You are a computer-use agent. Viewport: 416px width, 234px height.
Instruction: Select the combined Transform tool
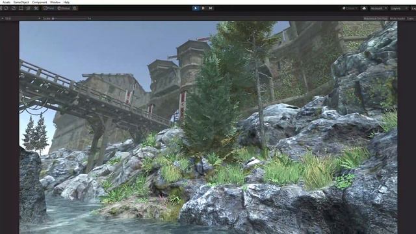[x=28, y=8]
